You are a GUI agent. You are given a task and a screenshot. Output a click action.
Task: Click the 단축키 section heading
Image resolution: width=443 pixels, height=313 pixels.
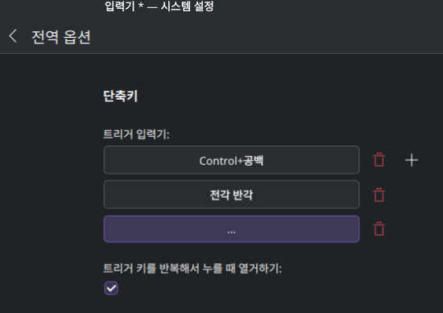coord(121,96)
